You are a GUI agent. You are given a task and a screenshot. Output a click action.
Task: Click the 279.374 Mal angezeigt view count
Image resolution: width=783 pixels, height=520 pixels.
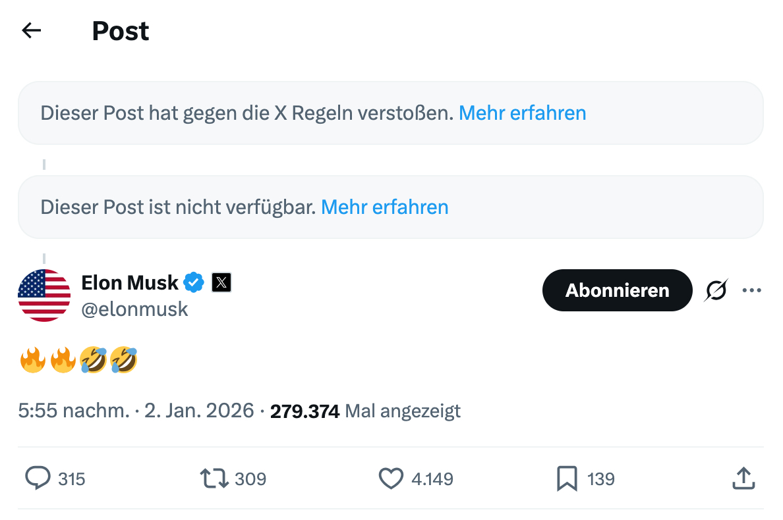click(x=365, y=412)
